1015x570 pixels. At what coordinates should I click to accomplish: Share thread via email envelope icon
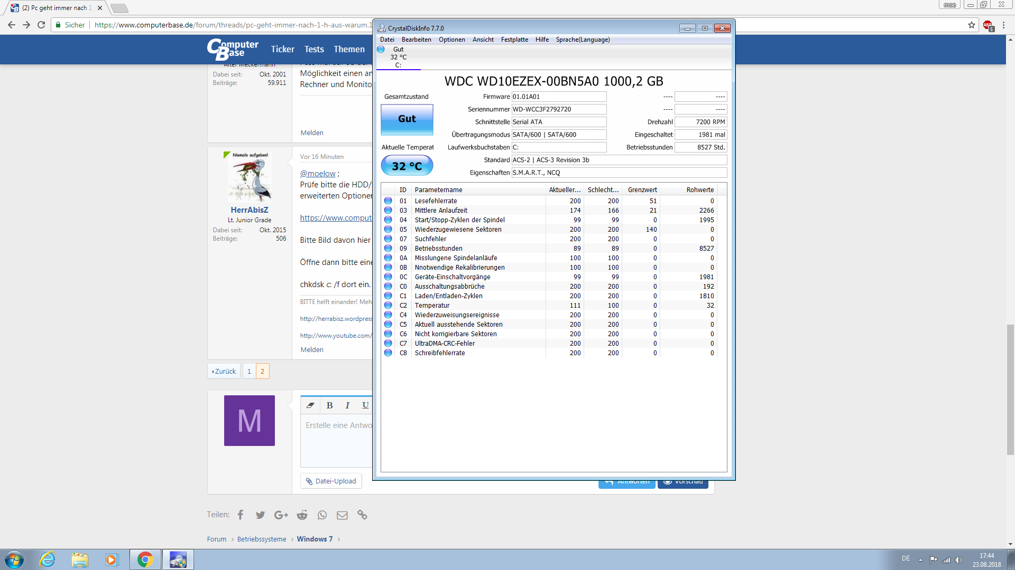[x=342, y=515]
